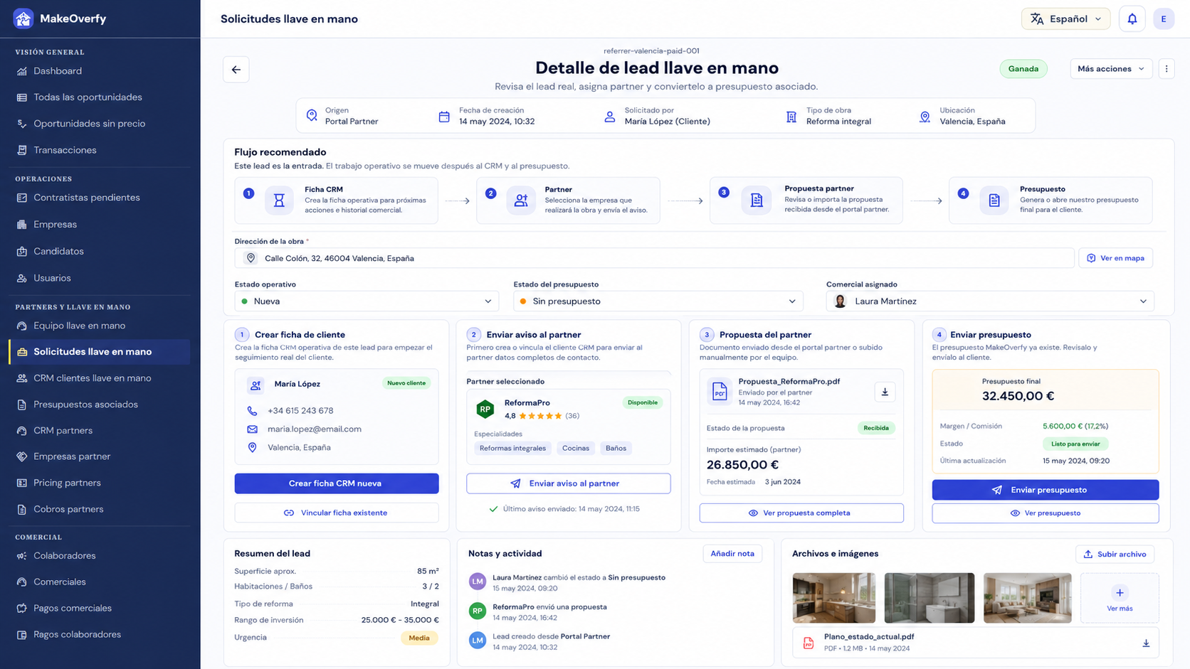1190x669 pixels.
Task: Click the back arrow button
Action: point(236,70)
